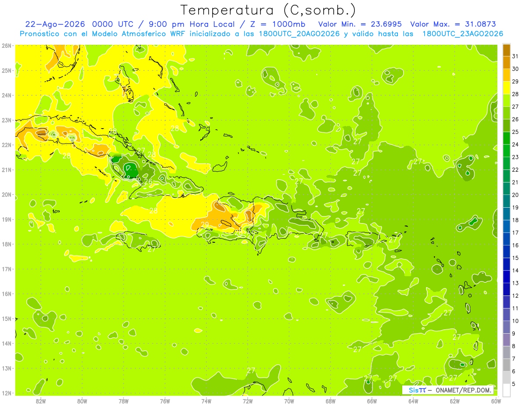Click the teal colorbar swatch between 19 and 20
Screen dimensions: 527x407
click(x=506, y=202)
